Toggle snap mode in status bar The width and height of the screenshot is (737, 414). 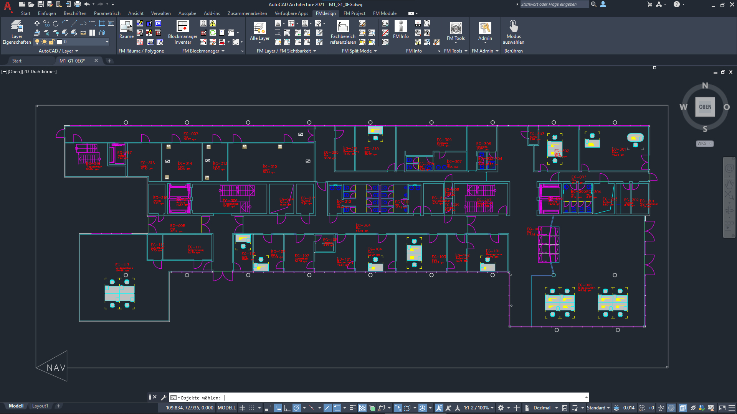[252, 408]
